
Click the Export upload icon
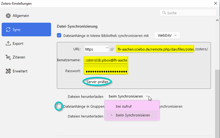pyautogui.click(x=8, y=43)
